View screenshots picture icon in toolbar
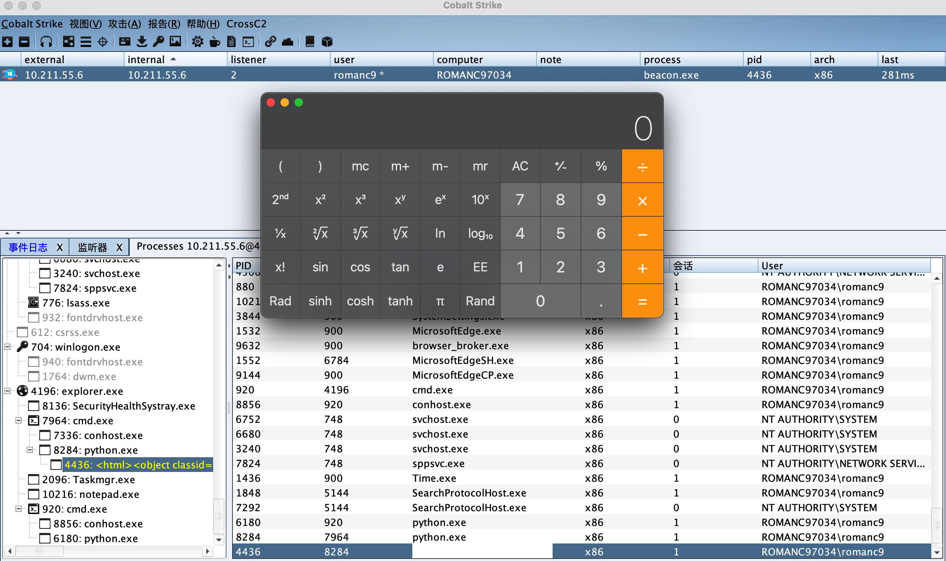Image resolution: width=946 pixels, height=561 pixels. click(175, 42)
